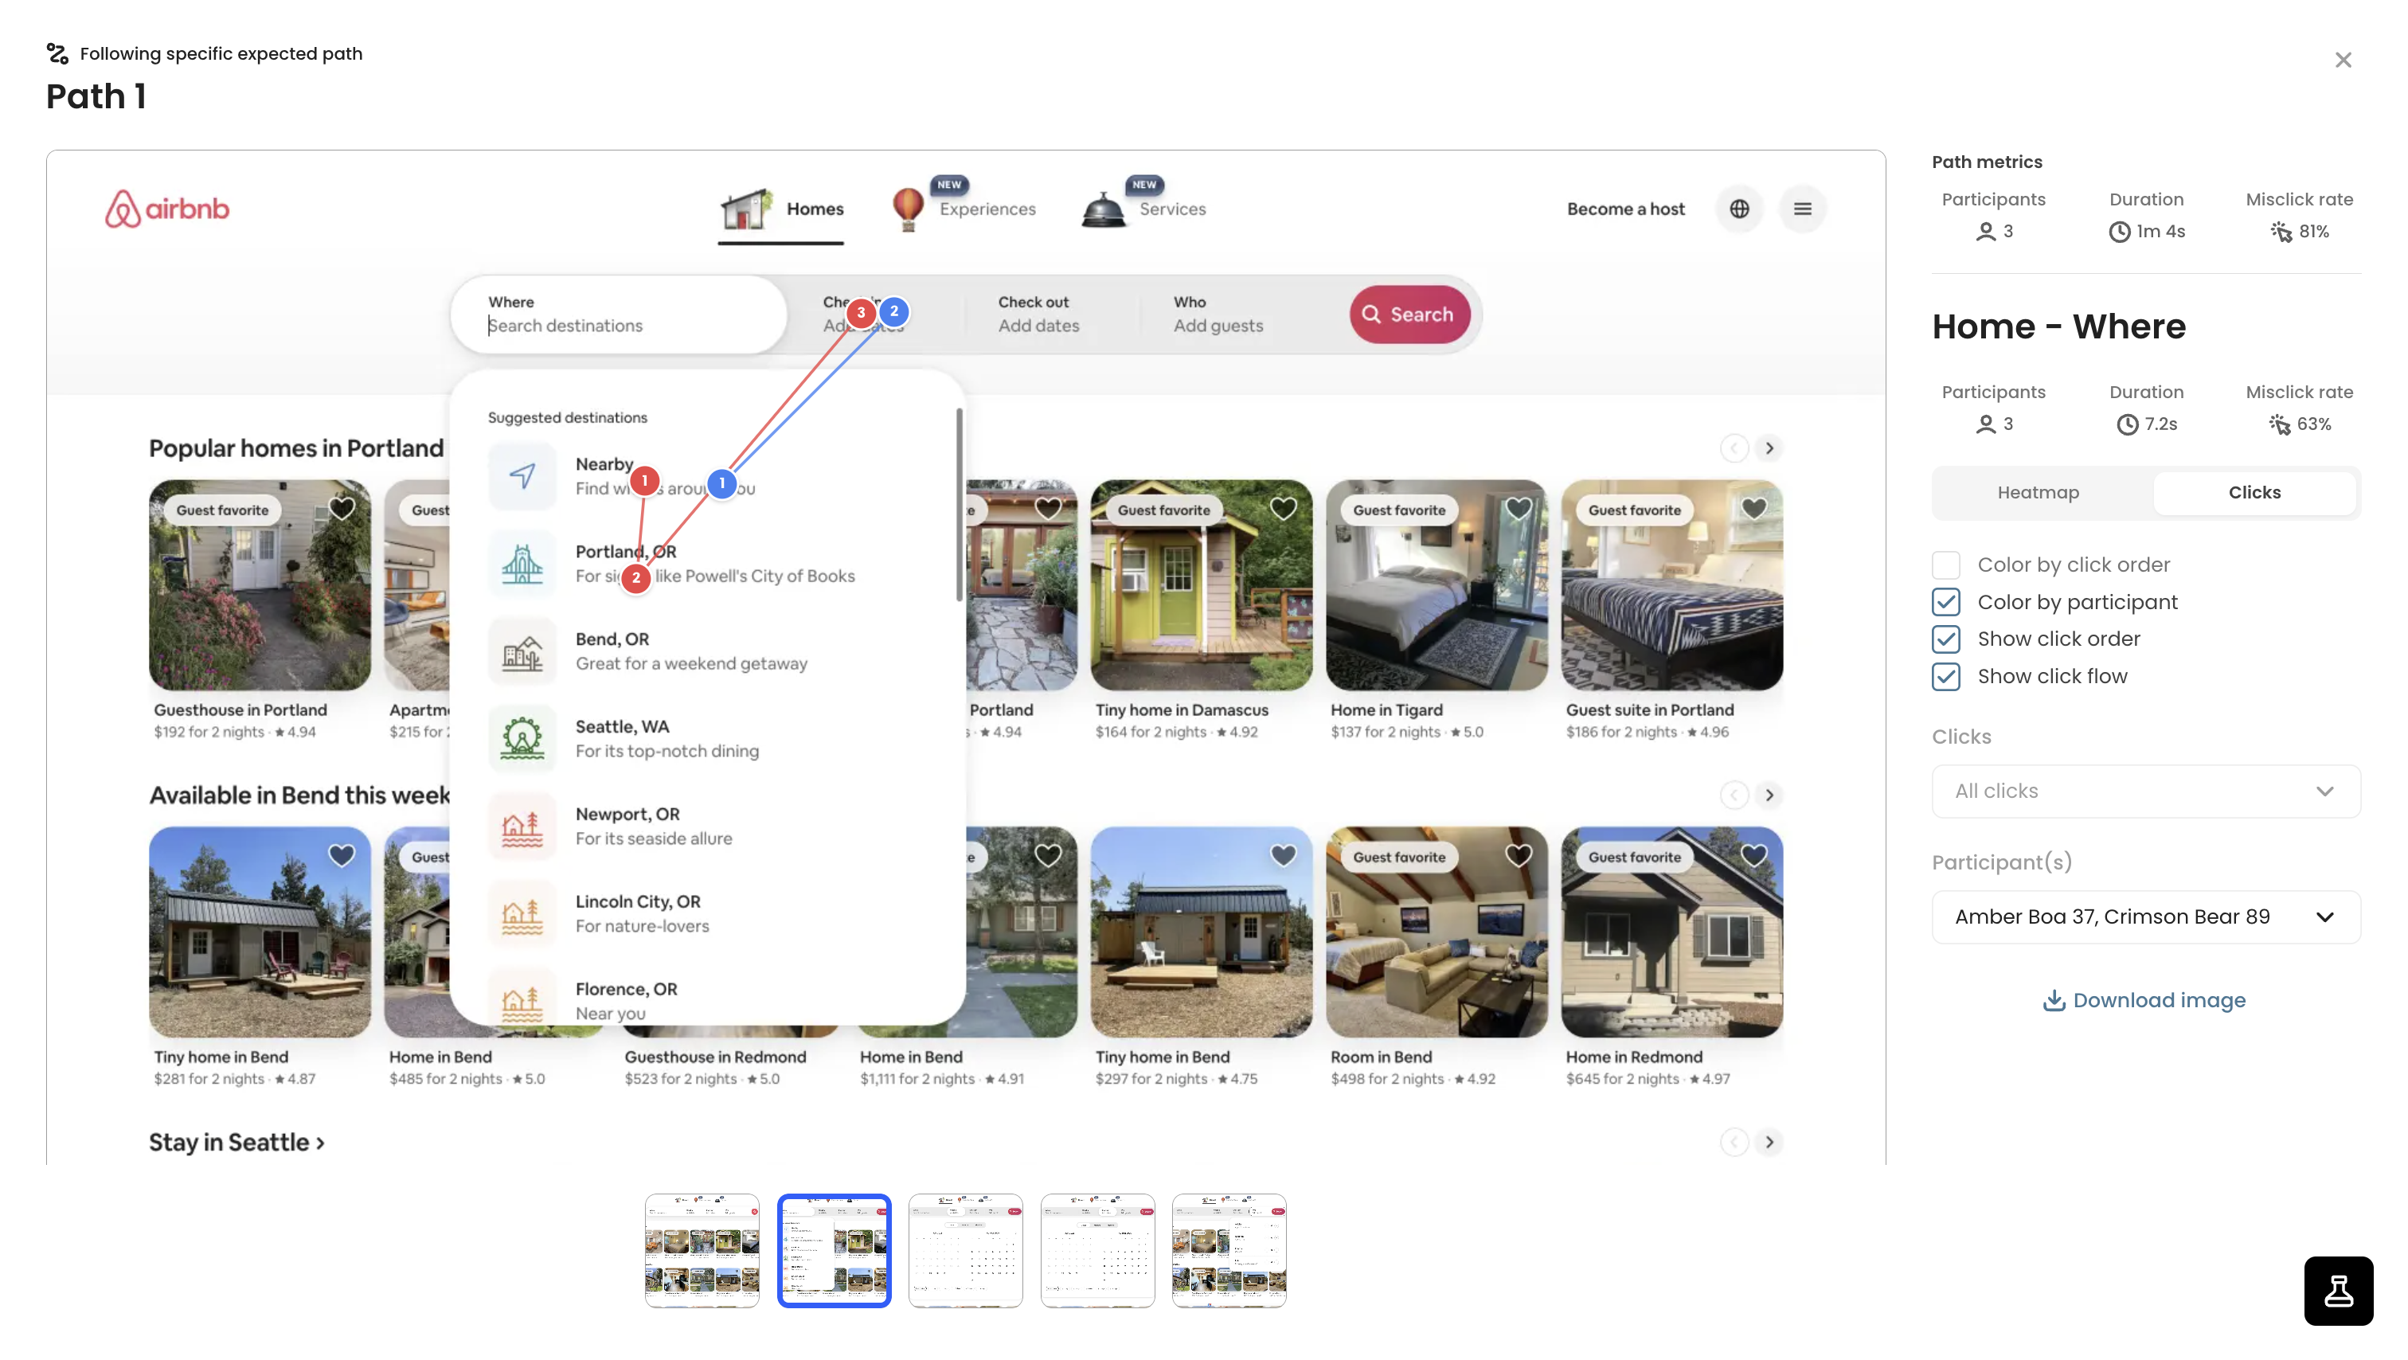Click the Portland bridge icon
Image resolution: width=2408 pixels, height=1360 pixels.
(x=522, y=564)
